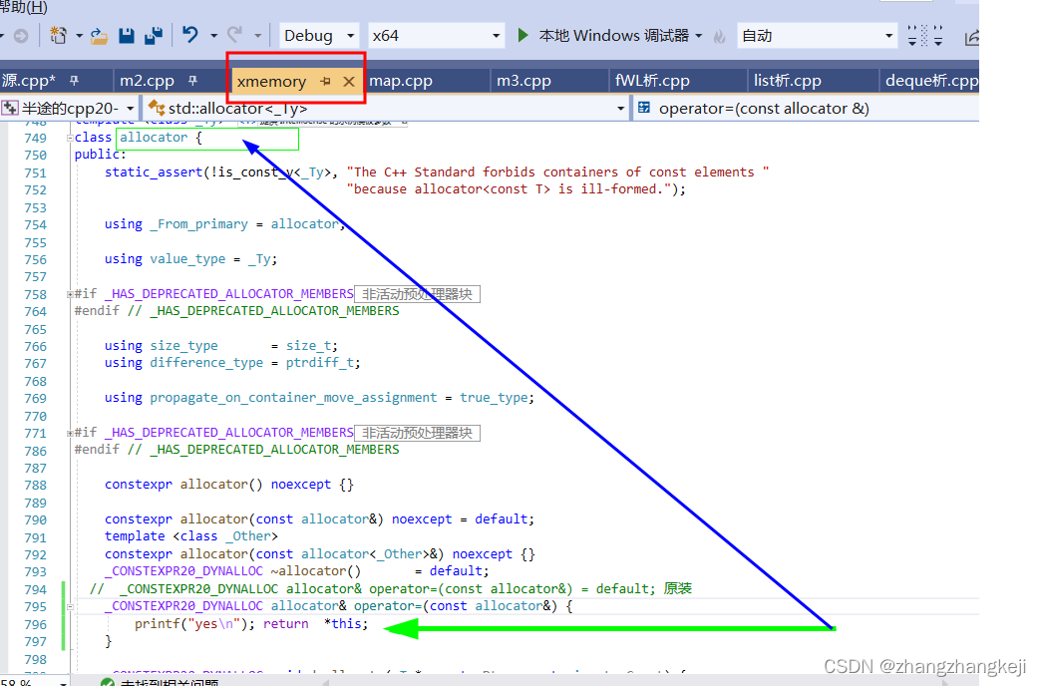Expand the #if block at line 771

tap(70, 433)
